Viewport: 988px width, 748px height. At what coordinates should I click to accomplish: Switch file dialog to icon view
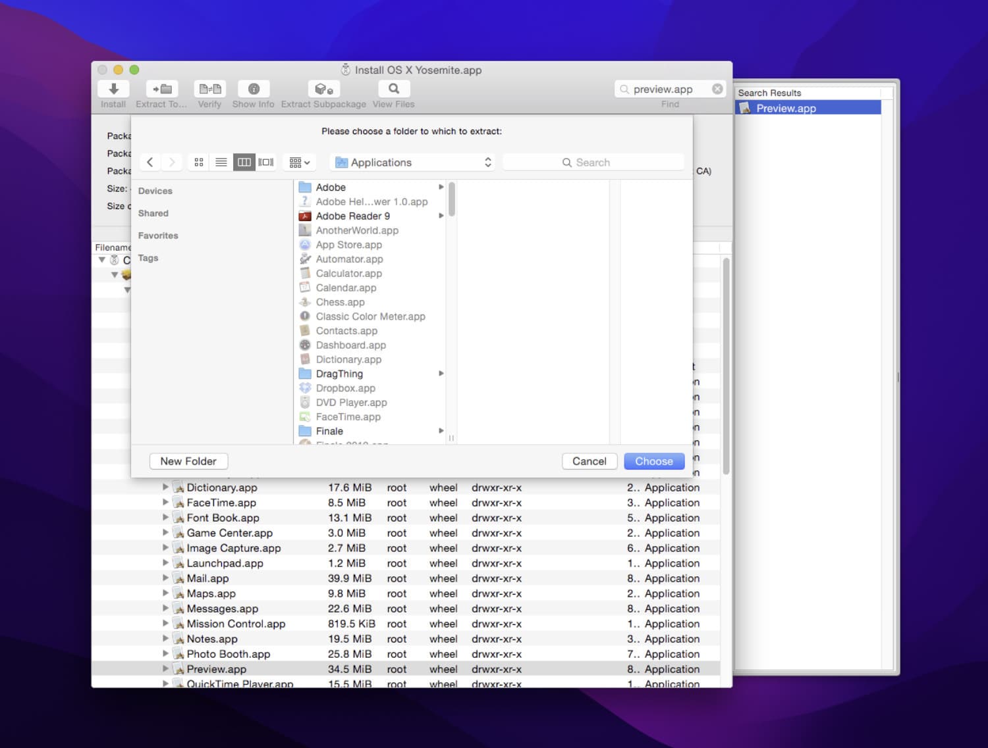(x=199, y=162)
